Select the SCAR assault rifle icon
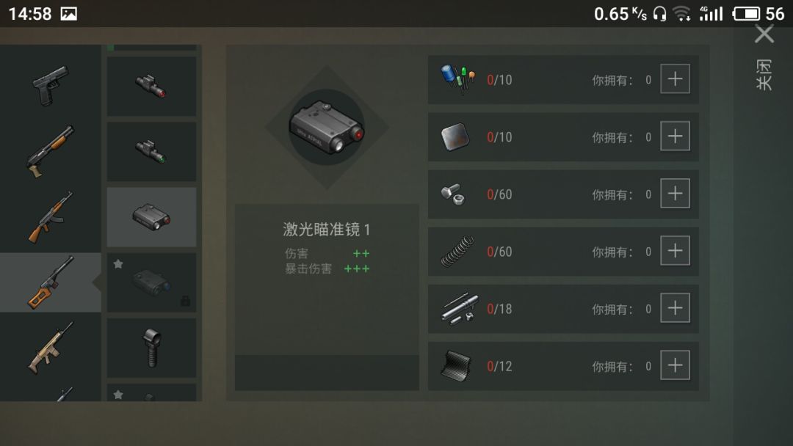 (x=51, y=348)
